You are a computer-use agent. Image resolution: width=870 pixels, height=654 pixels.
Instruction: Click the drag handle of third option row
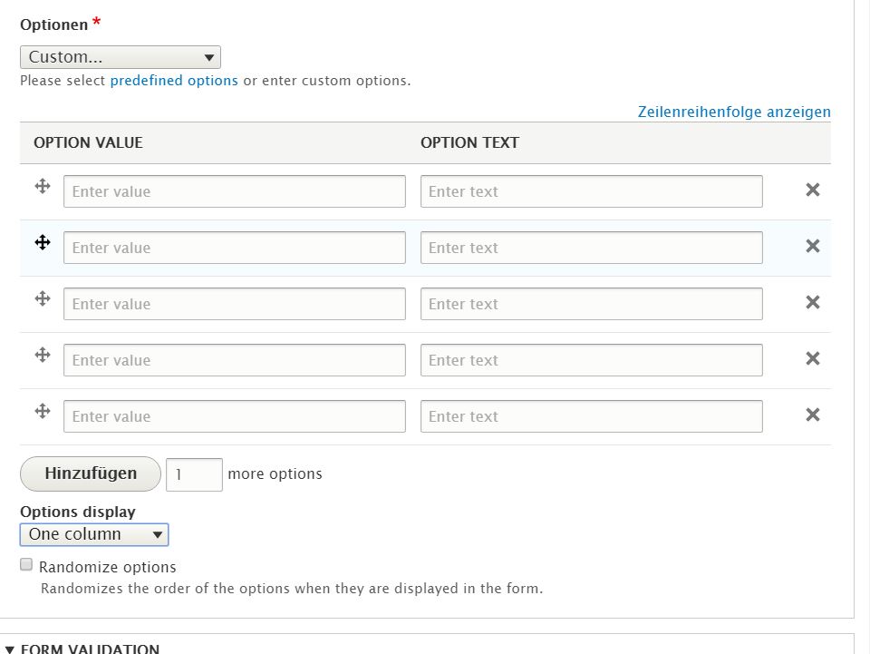42,298
